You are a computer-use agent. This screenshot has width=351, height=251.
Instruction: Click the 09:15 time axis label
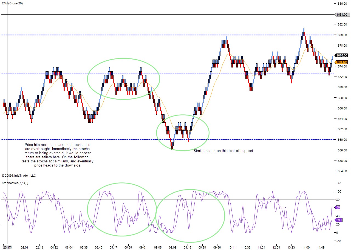coord(188,247)
